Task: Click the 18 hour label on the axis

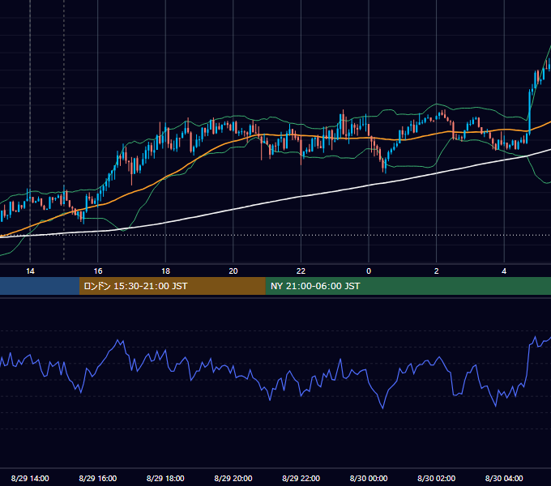Action: point(165,271)
